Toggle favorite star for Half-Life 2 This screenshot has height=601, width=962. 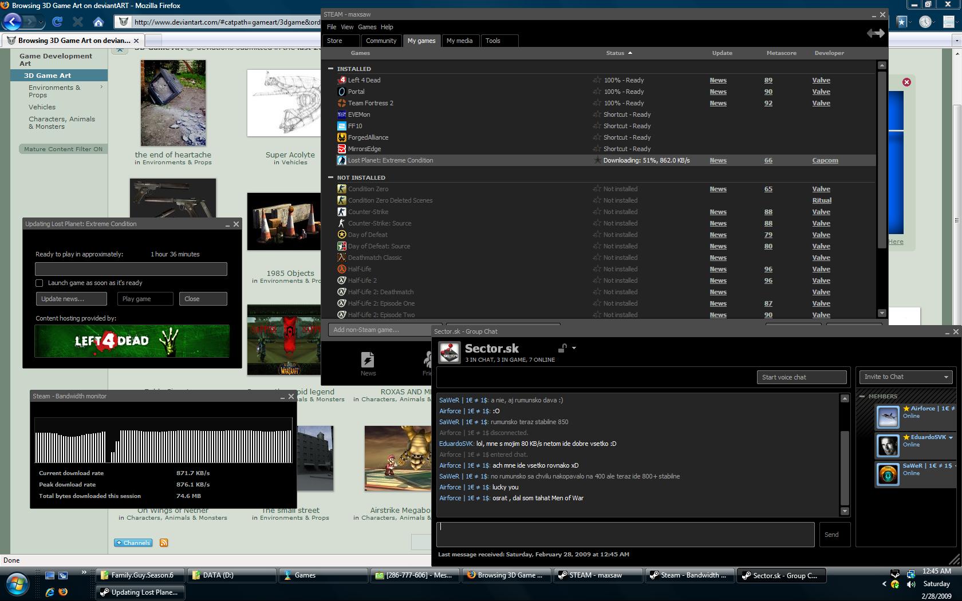[597, 280]
